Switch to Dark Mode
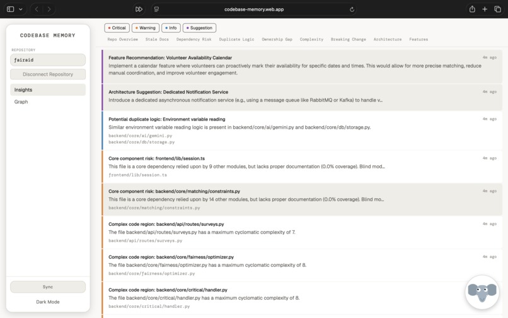Screen dimensions: 508x318 tap(48, 302)
